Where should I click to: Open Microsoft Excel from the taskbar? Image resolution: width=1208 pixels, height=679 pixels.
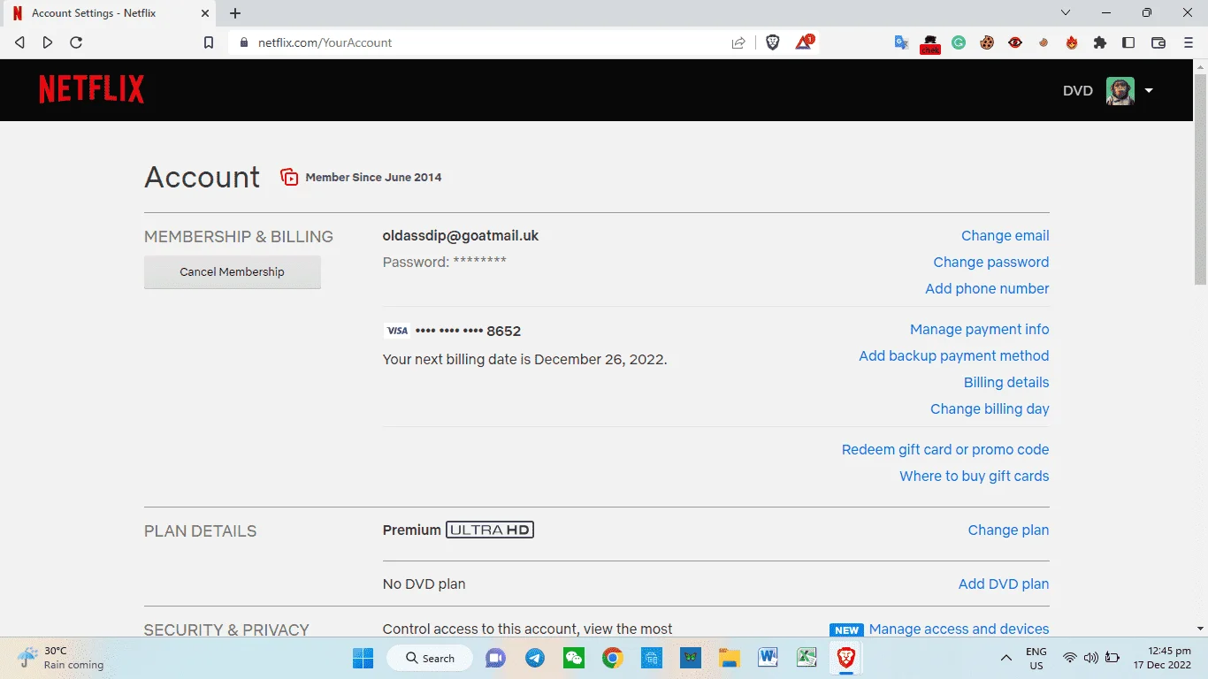point(807,658)
